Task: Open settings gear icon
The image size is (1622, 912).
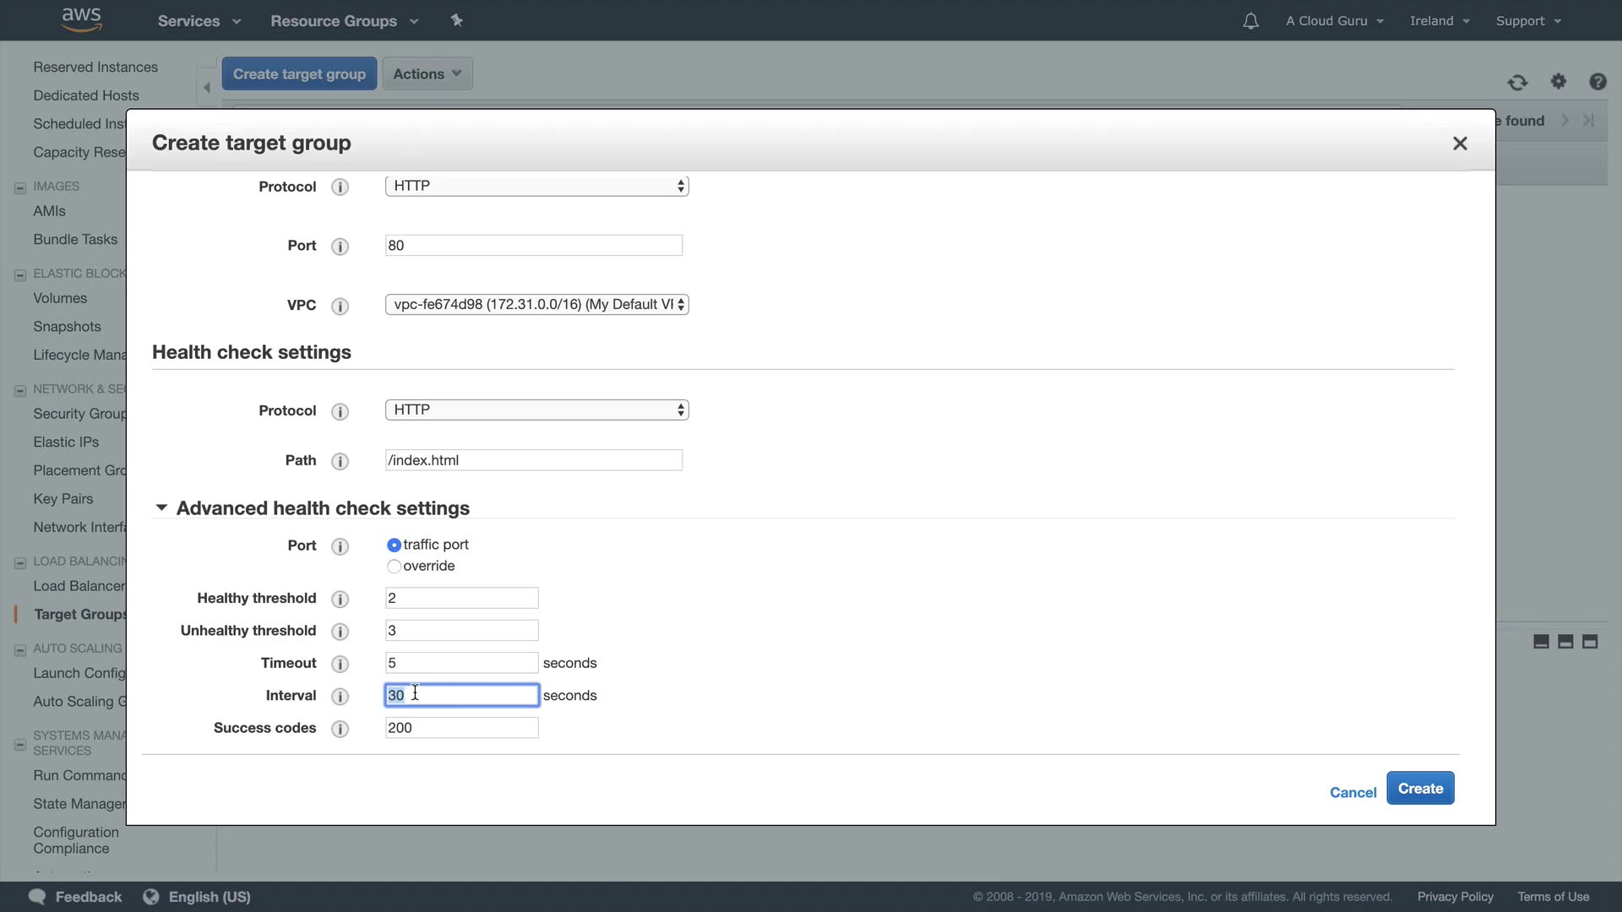Action: tap(1559, 81)
